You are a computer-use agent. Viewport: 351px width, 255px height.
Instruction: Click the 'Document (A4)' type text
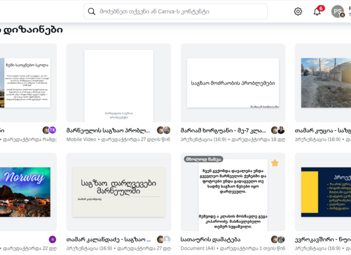pyautogui.click(x=198, y=248)
